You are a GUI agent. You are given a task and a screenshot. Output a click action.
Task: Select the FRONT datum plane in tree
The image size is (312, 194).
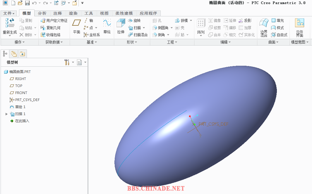pos(18,93)
